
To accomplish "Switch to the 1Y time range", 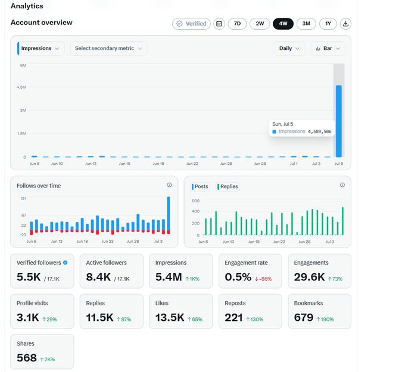I will point(328,24).
